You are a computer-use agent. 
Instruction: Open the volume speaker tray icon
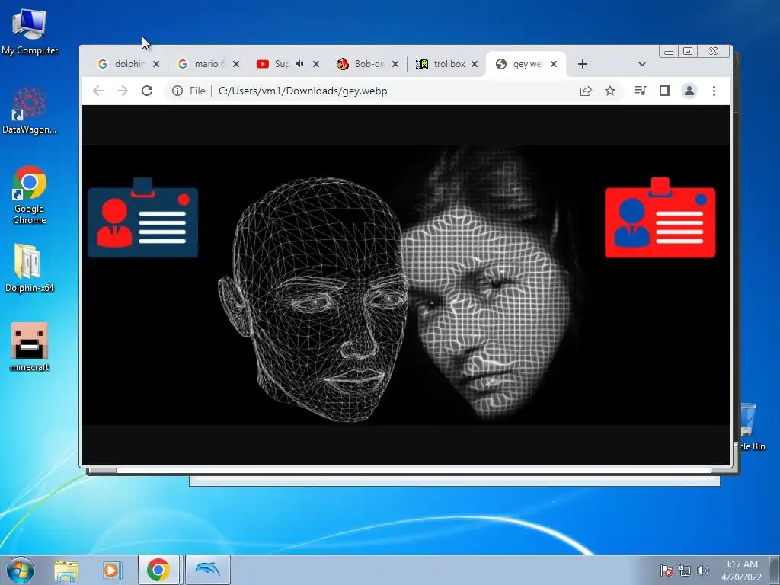click(702, 571)
